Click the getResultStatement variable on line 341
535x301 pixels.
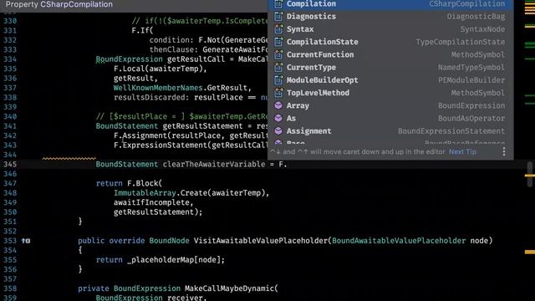tap(202, 126)
